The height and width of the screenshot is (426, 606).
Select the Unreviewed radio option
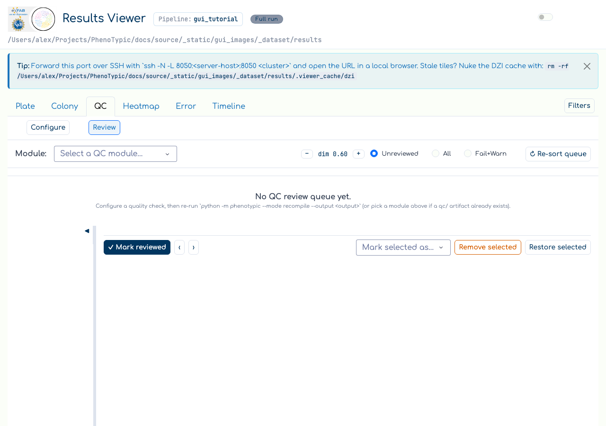tap(374, 153)
